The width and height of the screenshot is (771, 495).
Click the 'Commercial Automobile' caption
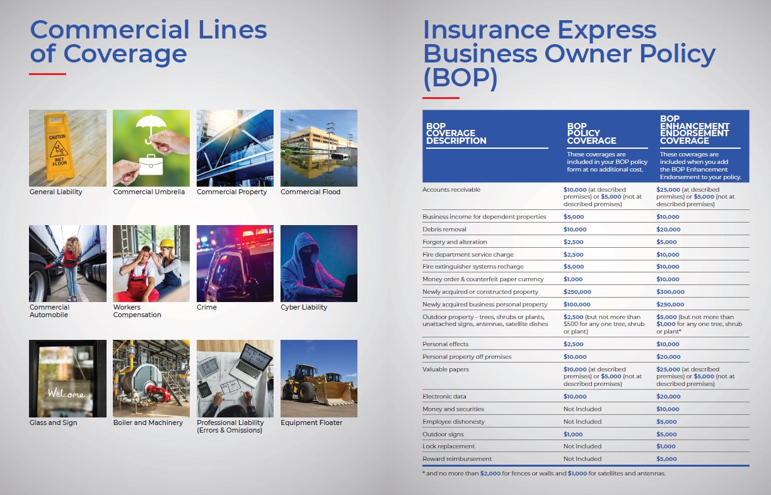click(49, 311)
